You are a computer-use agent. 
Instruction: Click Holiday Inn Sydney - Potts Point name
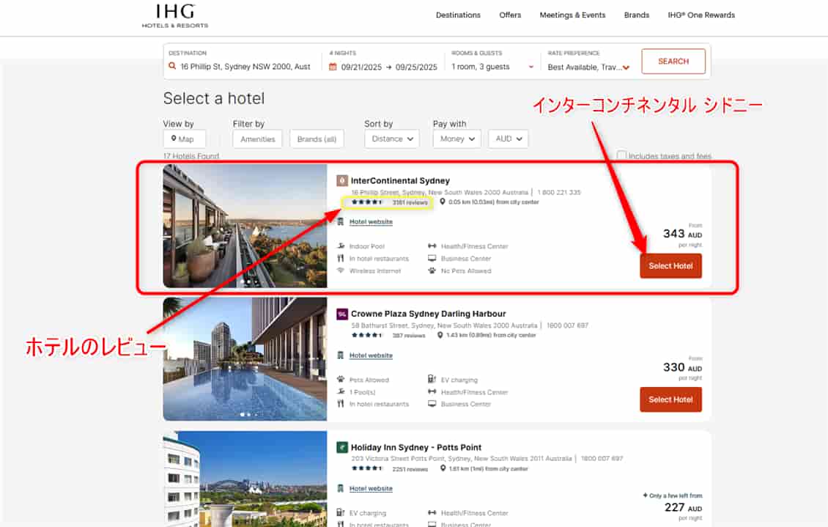point(416,447)
